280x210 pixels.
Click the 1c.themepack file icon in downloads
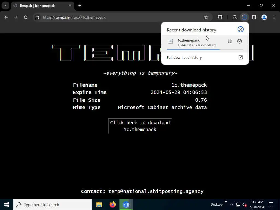[x=171, y=42]
